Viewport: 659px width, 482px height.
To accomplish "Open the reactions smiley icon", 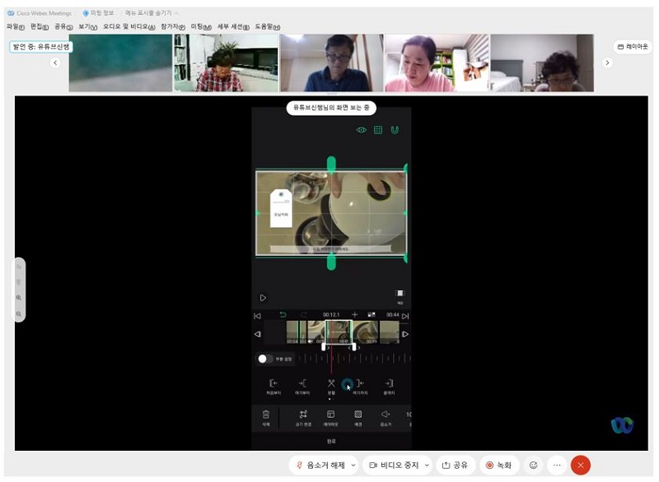I will [533, 466].
